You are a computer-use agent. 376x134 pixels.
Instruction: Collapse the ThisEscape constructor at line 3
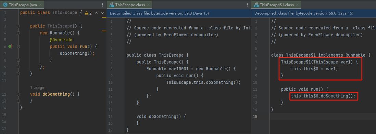coord(18,26)
